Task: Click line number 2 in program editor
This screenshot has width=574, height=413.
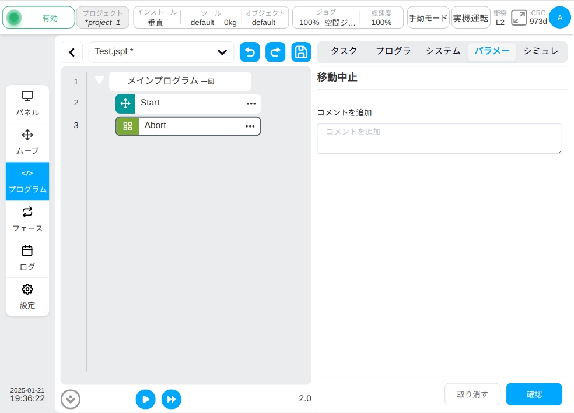Action: 76,103
